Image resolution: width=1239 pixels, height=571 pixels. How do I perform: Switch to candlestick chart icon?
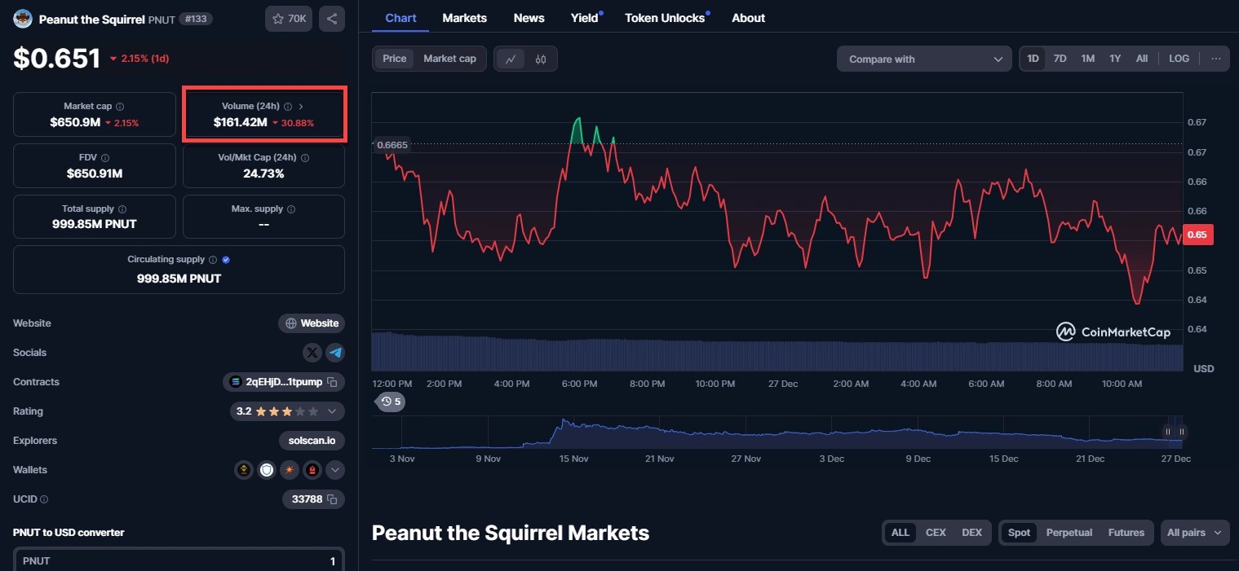[541, 59]
